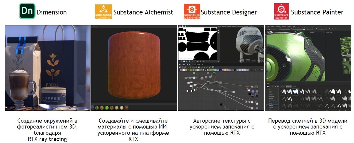The height and width of the screenshot is (143, 354).
Task: Click the orange Substance Alchemist logo
Action: (104, 12)
